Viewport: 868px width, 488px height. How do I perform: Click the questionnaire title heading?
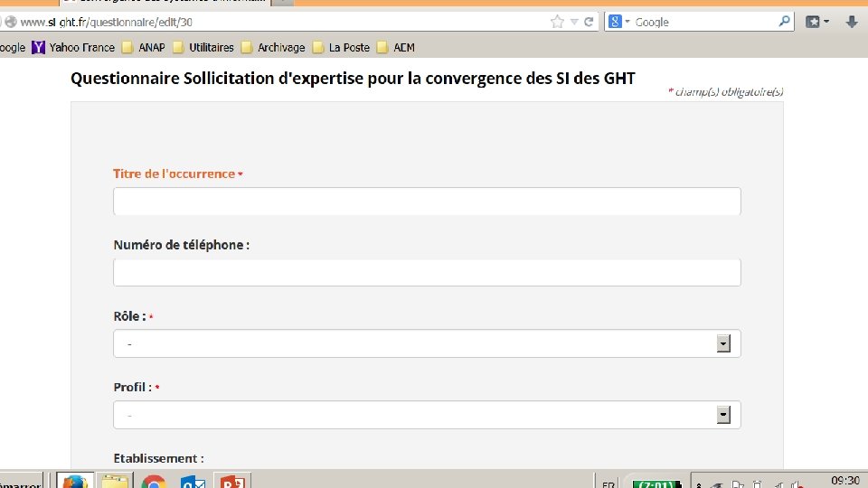click(x=353, y=78)
